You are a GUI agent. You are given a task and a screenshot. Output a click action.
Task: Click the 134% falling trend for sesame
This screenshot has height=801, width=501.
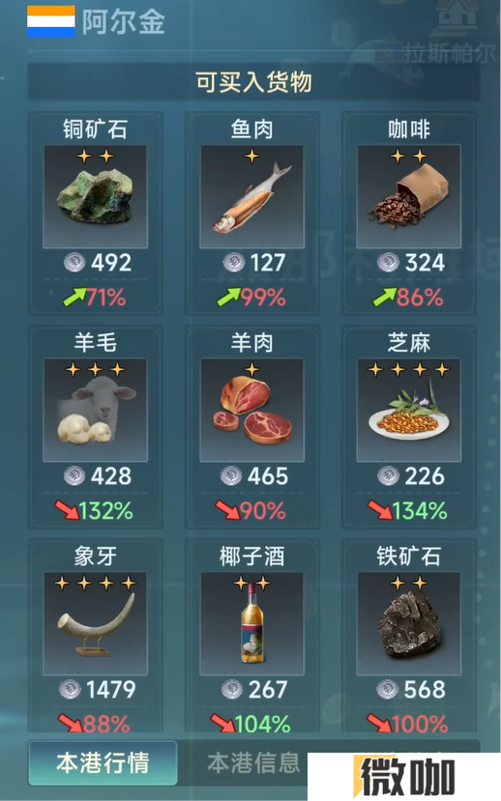407,510
